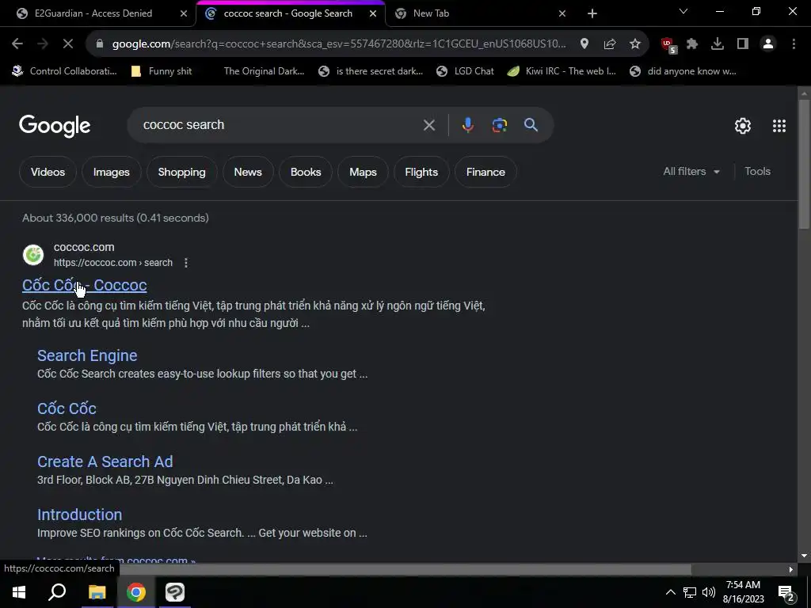Open the volume control tray icon
This screenshot has width=811, height=608.
click(x=709, y=592)
